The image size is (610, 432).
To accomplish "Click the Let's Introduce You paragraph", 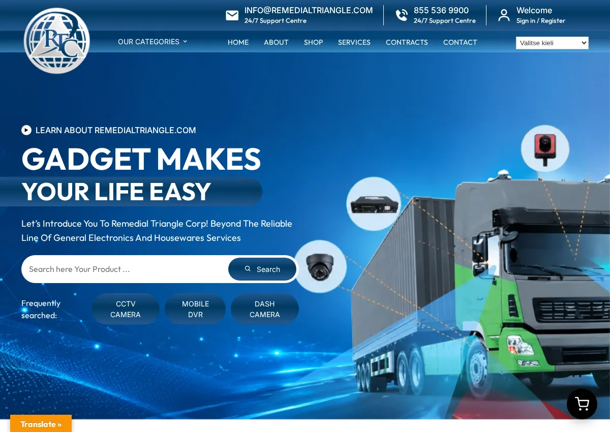I will pyautogui.click(x=157, y=231).
